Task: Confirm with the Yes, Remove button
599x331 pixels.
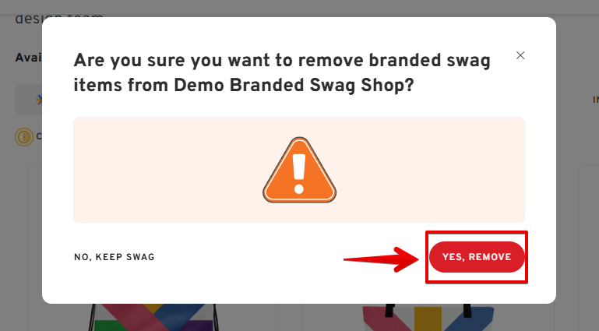Action: pos(477,257)
